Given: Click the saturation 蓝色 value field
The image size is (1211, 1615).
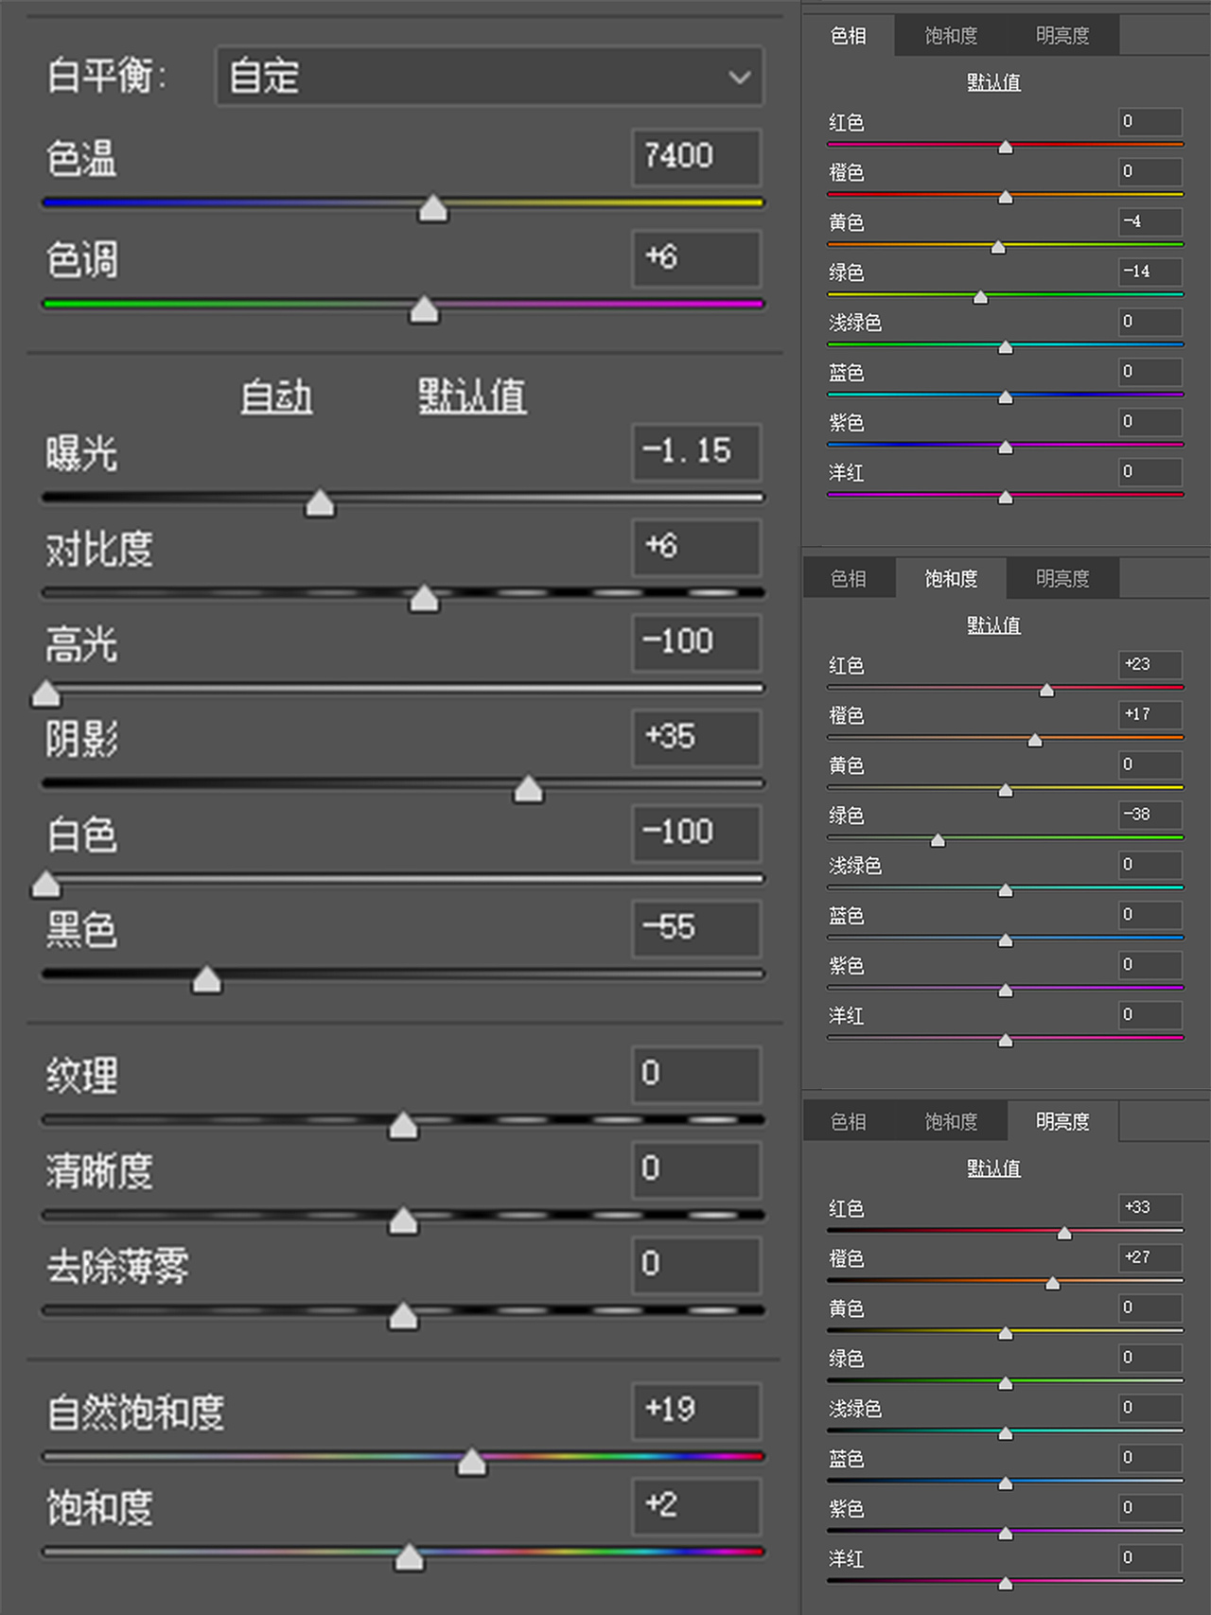Looking at the screenshot, I should tap(1150, 915).
